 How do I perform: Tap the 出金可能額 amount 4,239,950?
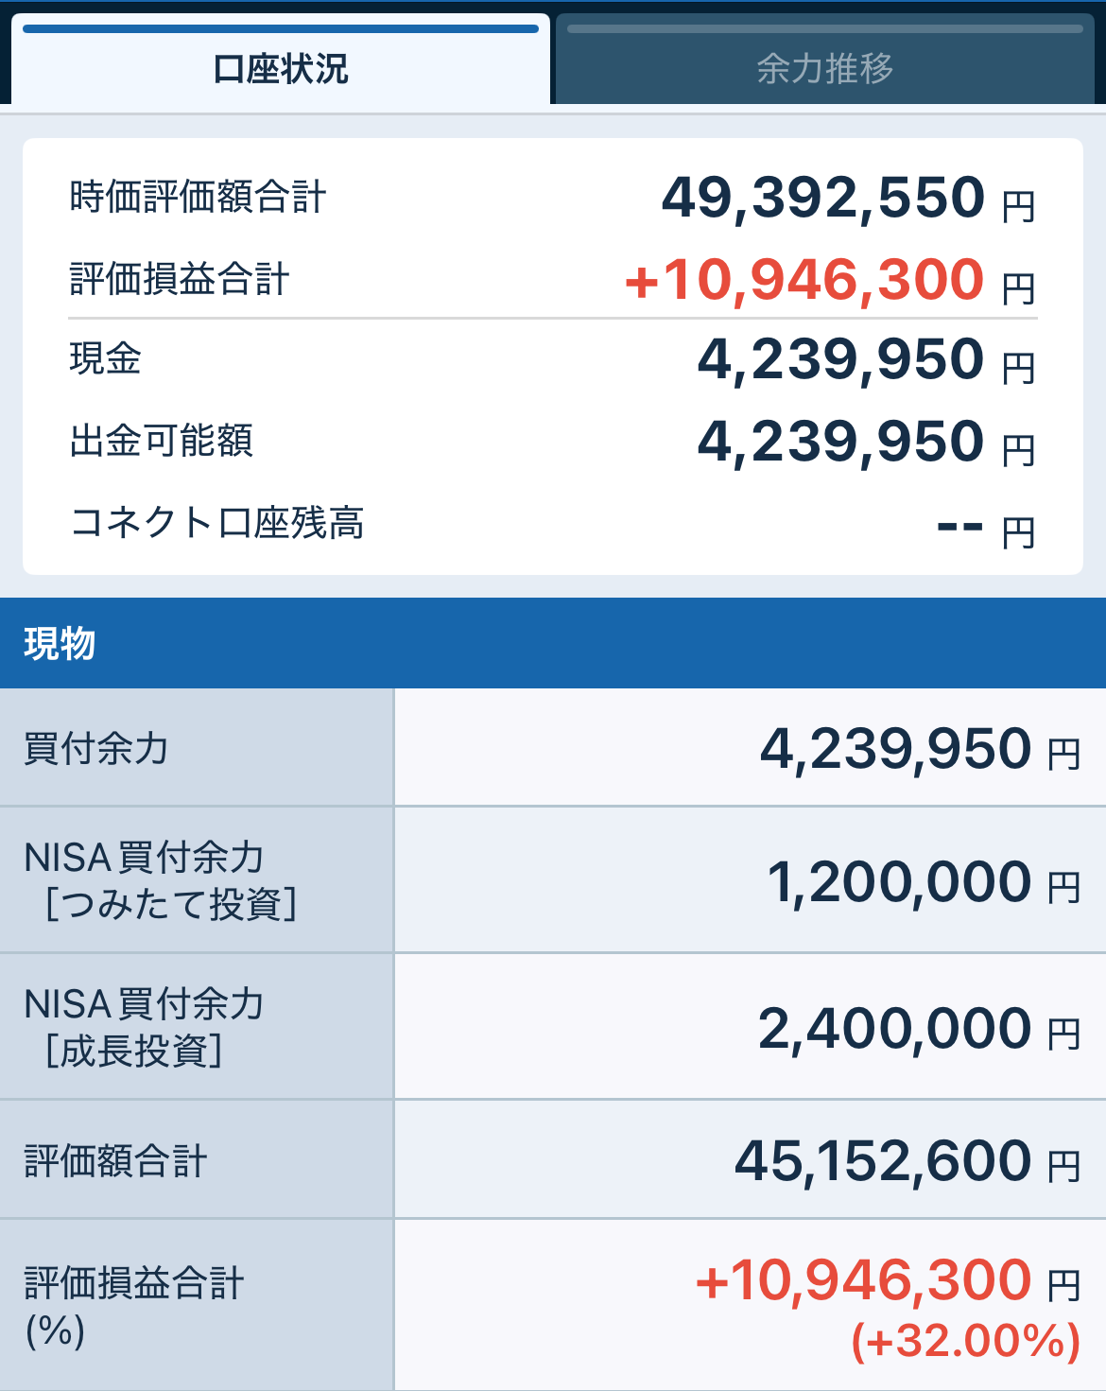(840, 442)
